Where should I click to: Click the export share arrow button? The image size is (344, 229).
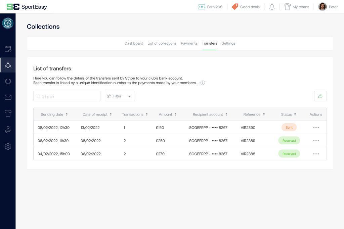pos(320,96)
